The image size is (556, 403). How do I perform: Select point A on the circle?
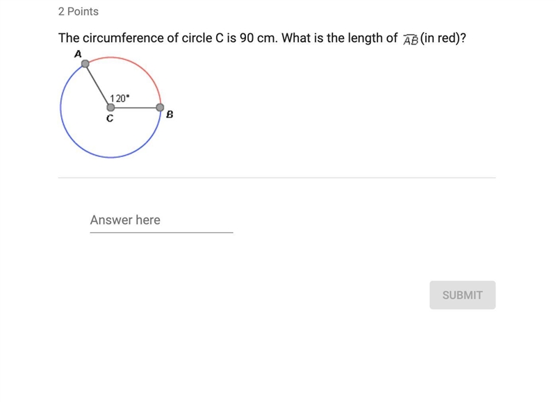85,64
